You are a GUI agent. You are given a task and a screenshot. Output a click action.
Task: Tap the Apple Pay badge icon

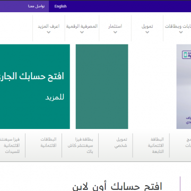pos(187,55)
